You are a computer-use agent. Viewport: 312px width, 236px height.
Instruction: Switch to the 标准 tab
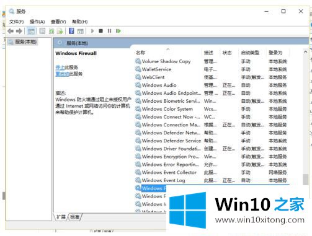click(x=74, y=217)
